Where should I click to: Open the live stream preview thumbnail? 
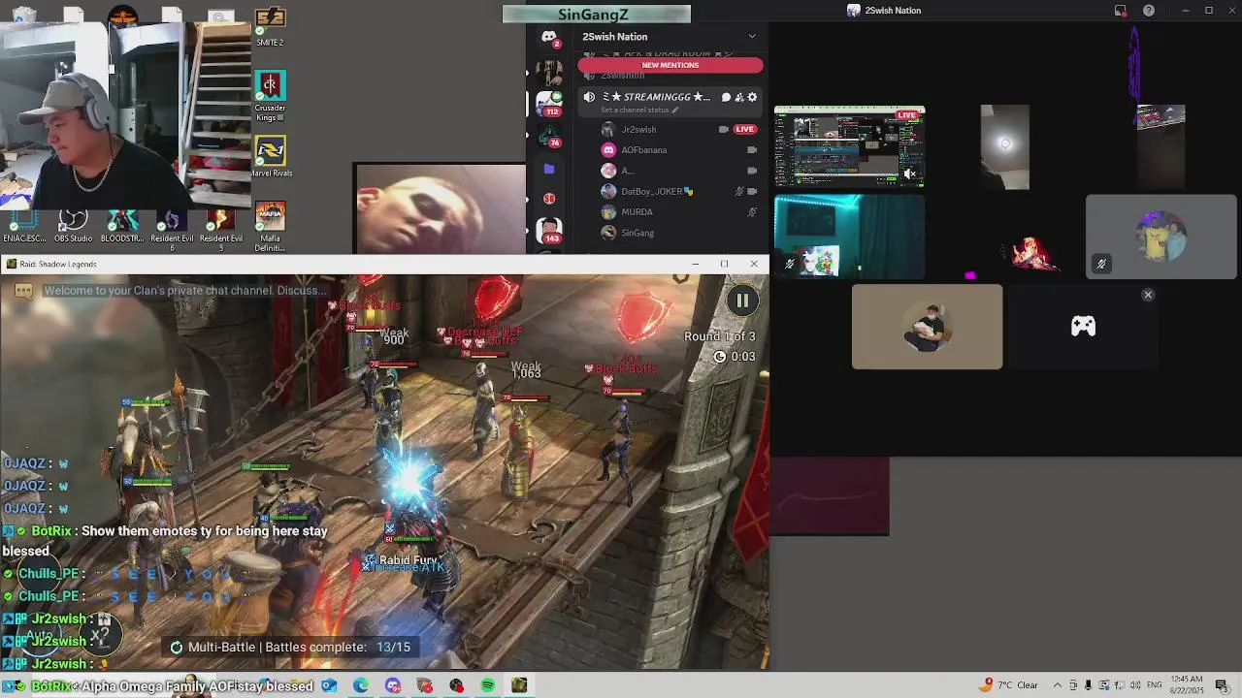pos(849,147)
